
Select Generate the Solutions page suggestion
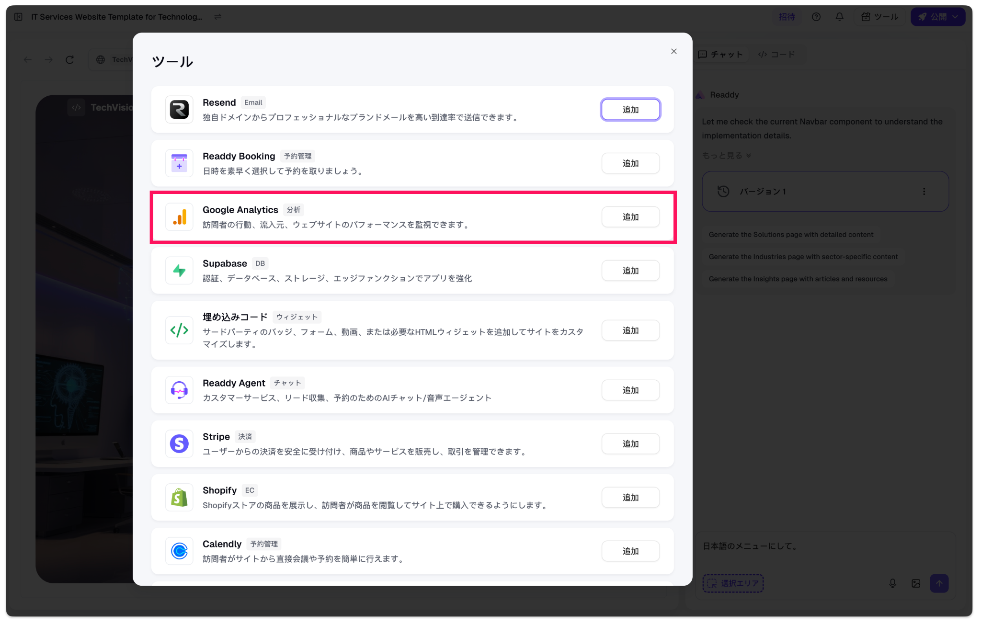tap(791, 235)
